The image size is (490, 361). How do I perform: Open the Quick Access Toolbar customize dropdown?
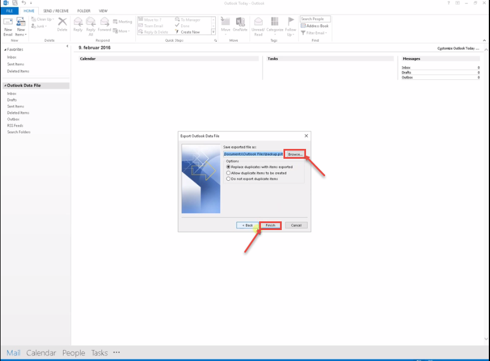31,3
